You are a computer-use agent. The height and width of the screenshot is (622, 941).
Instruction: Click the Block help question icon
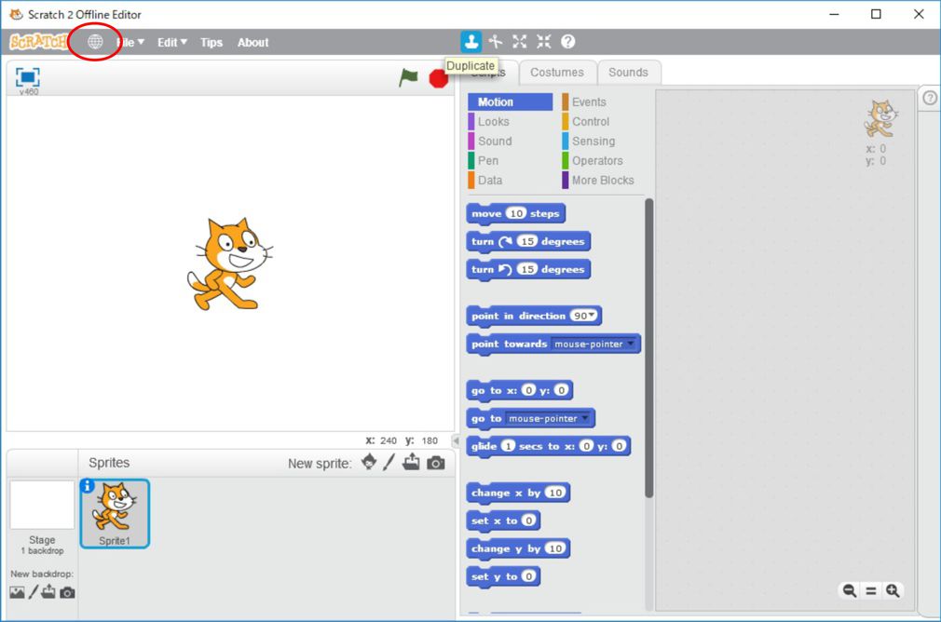(x=567, y=41)
